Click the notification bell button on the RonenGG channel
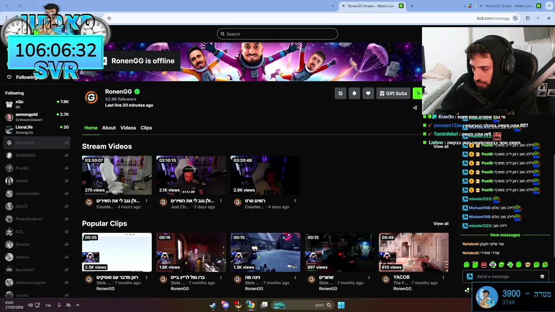555x312 pixels. click(354, 93)
